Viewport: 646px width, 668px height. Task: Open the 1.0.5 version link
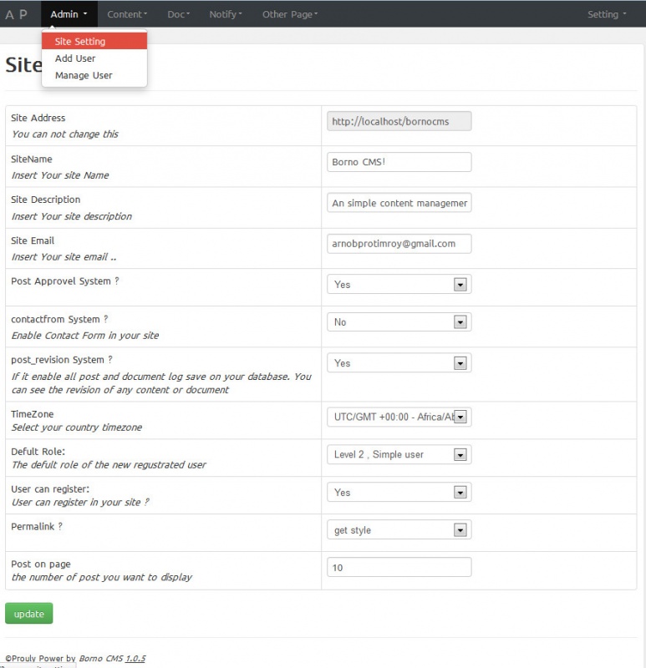point(135,659)
